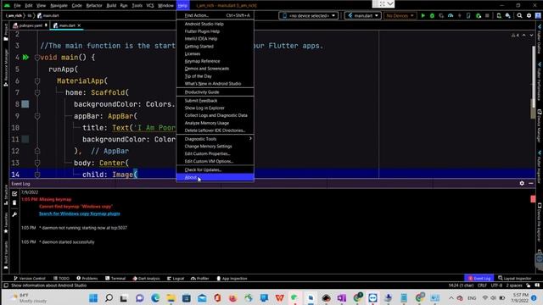This screenshot has height=305, width=543.
Task: Open the Problems tool window
Action: (87, 279)
